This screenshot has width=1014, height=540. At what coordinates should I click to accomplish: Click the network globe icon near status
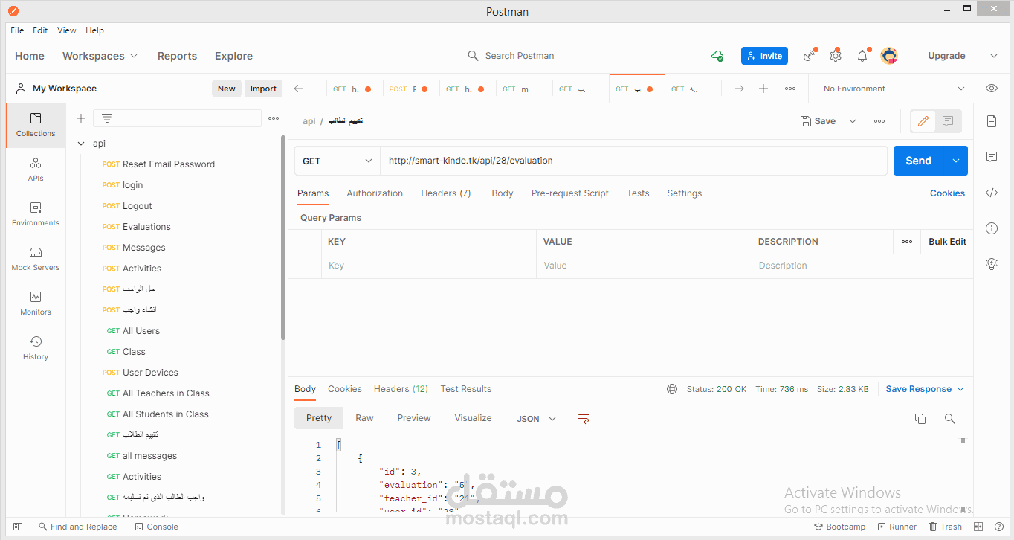pos(672,389)
